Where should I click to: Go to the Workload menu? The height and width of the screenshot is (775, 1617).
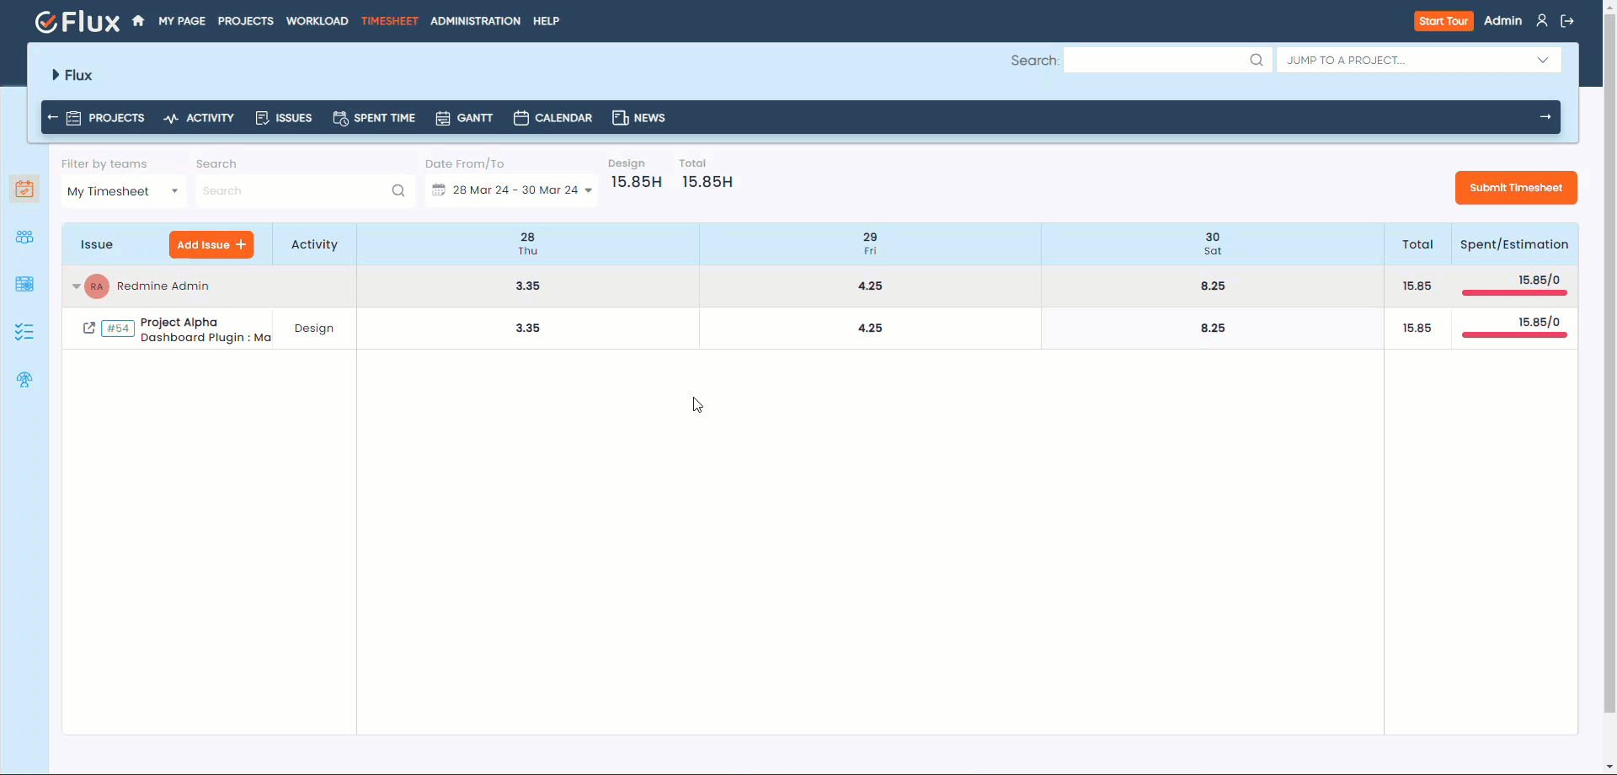pyautogui.click(x=317, y=21)
